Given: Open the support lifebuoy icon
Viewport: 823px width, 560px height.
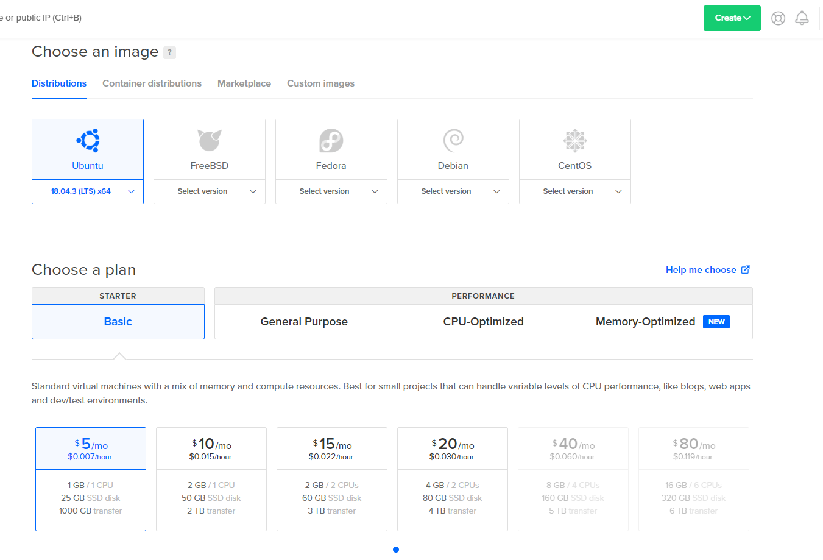Looking at the screenshot, I should click(778, 18).
